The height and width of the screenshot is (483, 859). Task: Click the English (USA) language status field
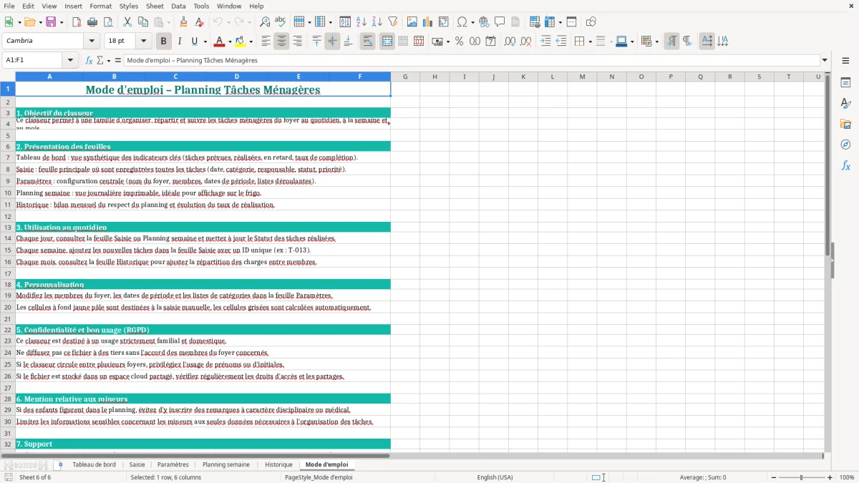click(495, 477)
